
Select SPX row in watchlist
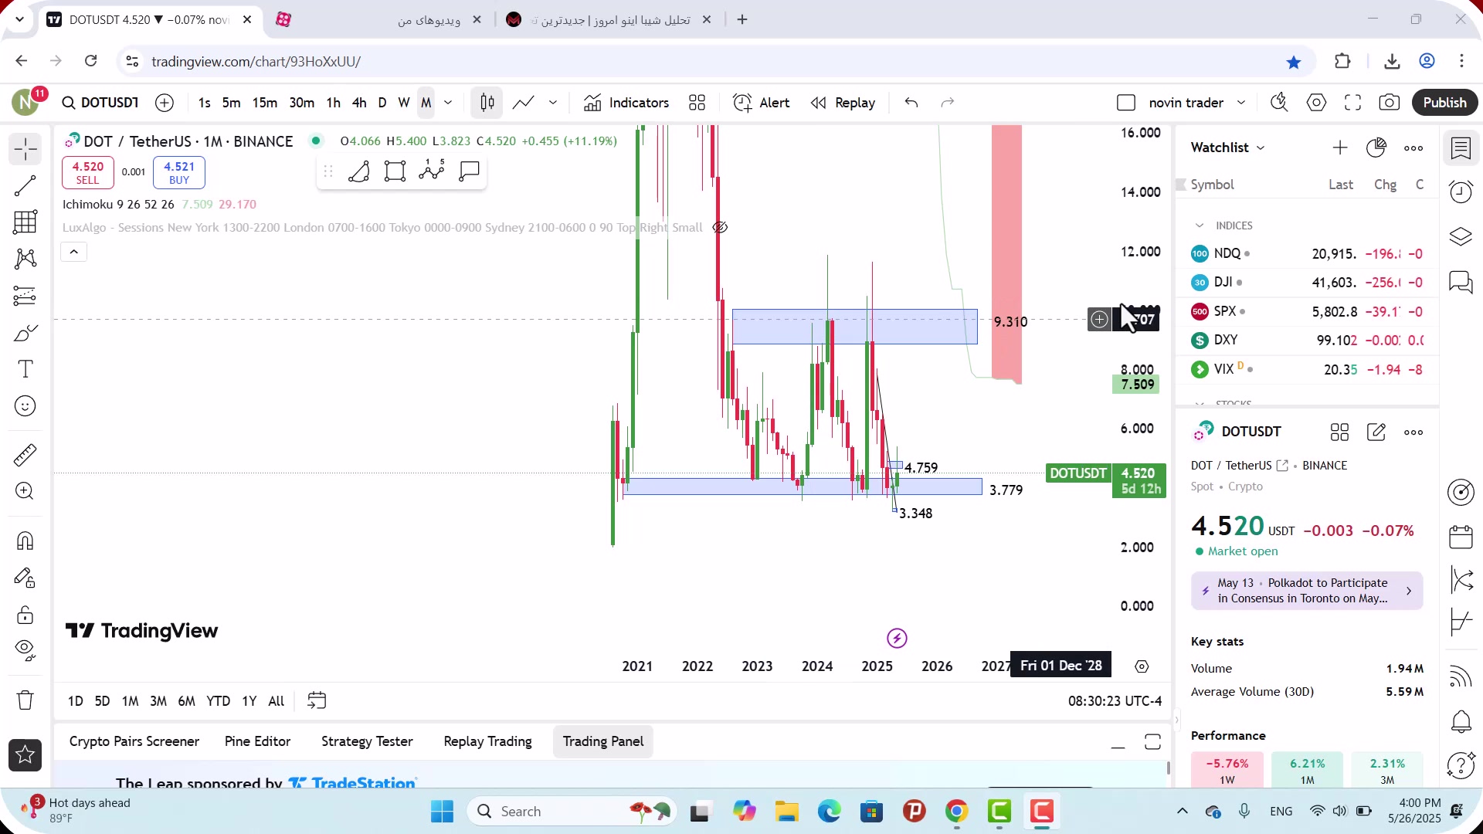coord(1307,311)
